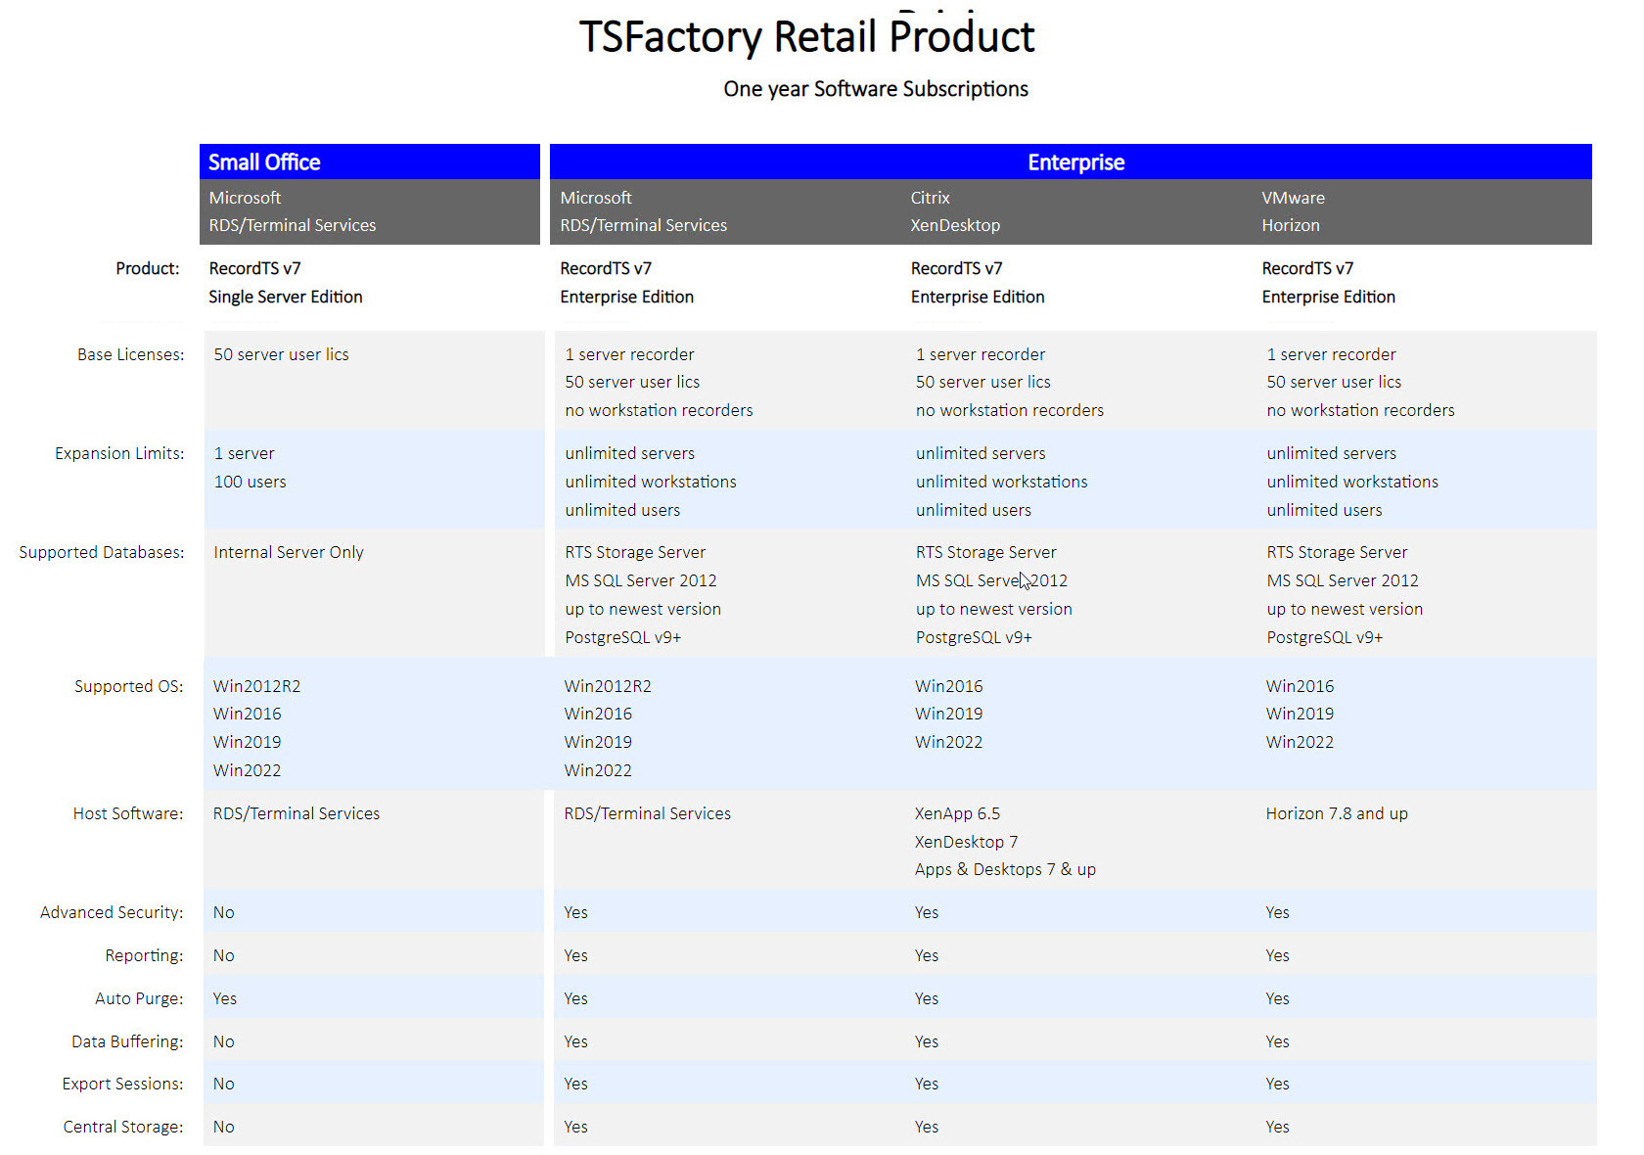The image size is (1644, 1155).
Task: Click the 'Data Buffering:' row label
Action: pos(127,1041)
